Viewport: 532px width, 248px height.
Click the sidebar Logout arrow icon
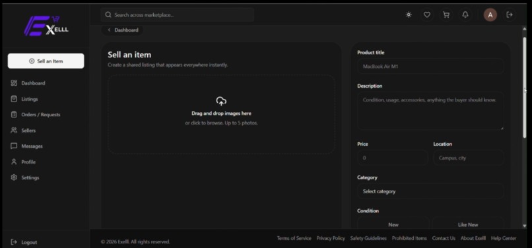[14, 242]
